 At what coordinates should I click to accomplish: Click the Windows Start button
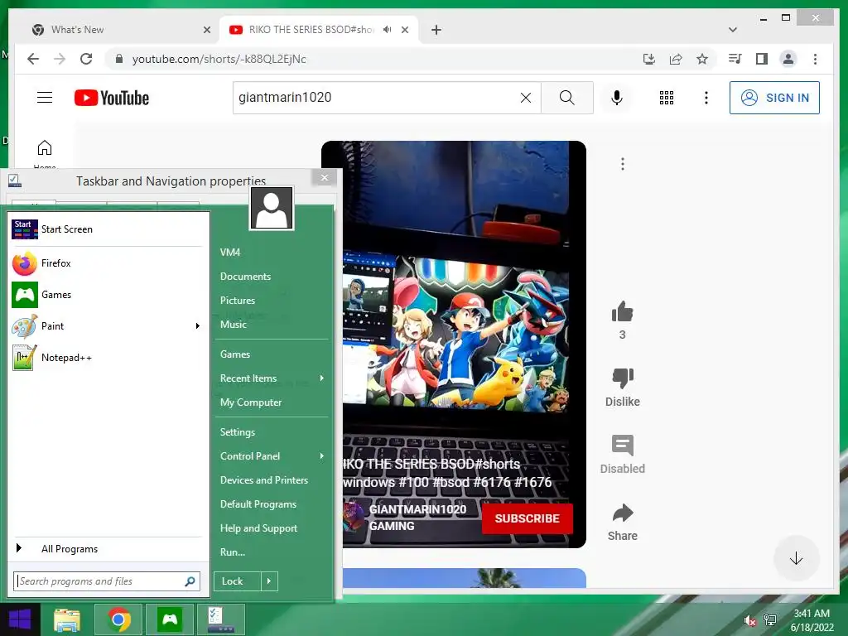(x=20, y=619)
